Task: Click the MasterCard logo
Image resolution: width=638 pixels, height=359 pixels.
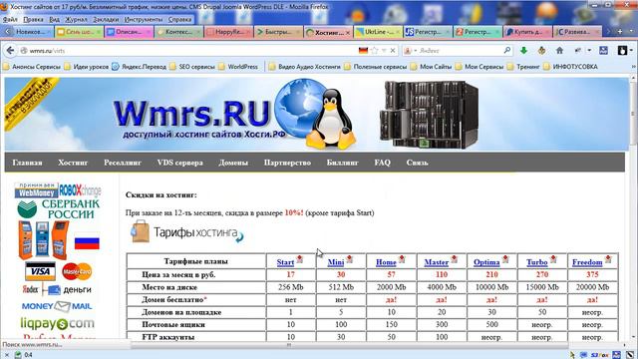Action: tap(77, 271)
